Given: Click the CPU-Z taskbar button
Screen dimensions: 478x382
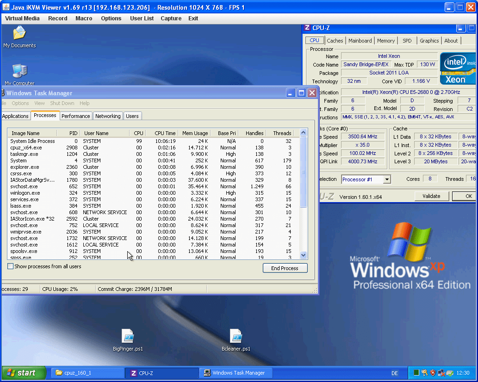Looking at the screenshot, I should point(162,373).
